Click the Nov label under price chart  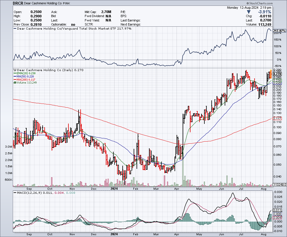click(x=72, y=189)
